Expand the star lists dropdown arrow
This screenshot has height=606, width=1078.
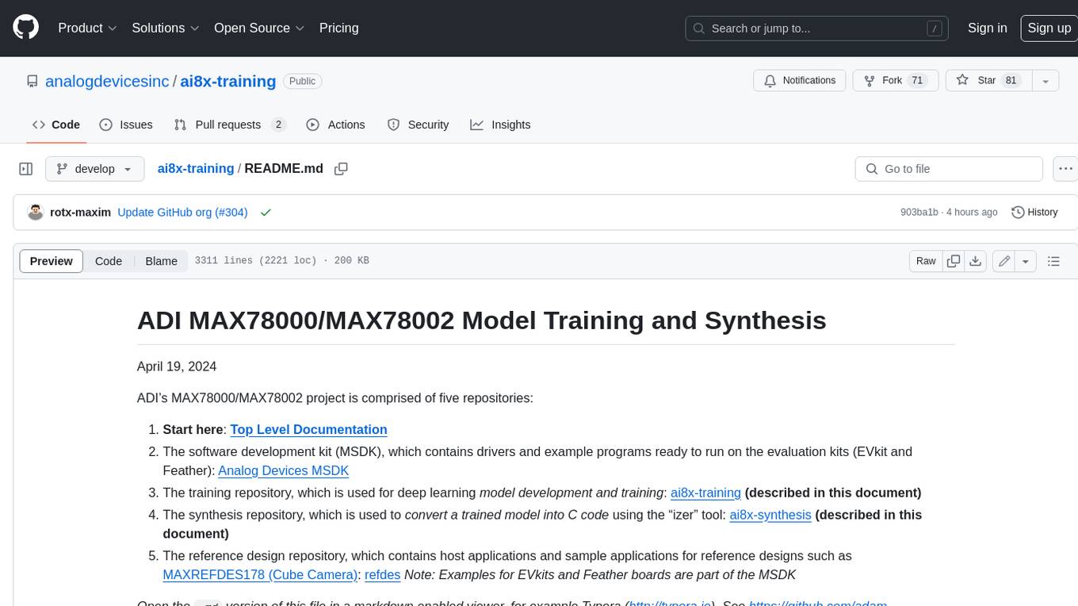click(1046, 81)
